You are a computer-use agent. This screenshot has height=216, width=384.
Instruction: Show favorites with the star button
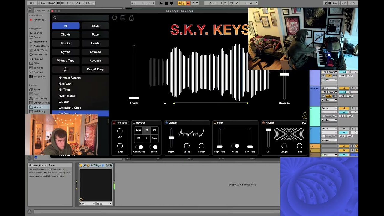point(66,69)
